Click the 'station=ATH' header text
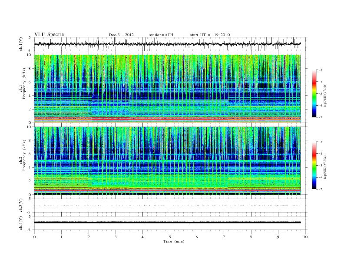 [x=161, y=35]
